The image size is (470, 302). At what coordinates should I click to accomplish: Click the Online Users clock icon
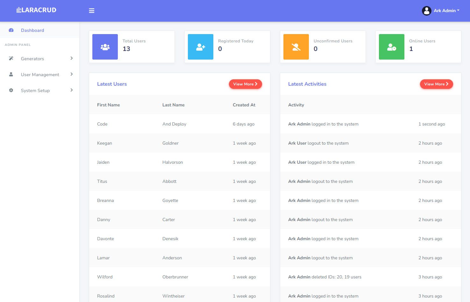[392, 47]
